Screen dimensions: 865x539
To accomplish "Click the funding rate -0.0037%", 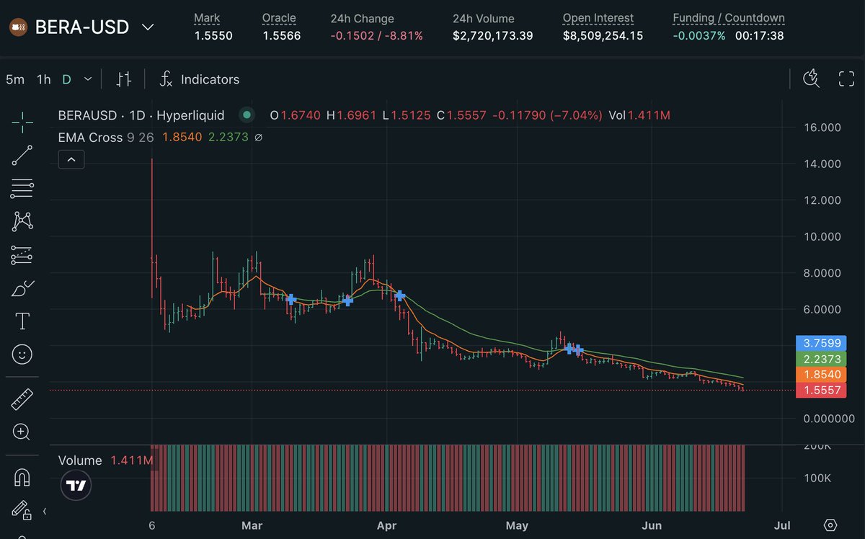I will (699, 35).
